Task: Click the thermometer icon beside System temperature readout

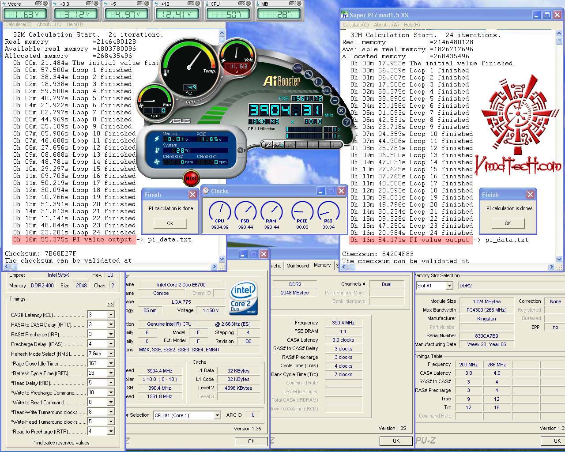Action: 157,151
